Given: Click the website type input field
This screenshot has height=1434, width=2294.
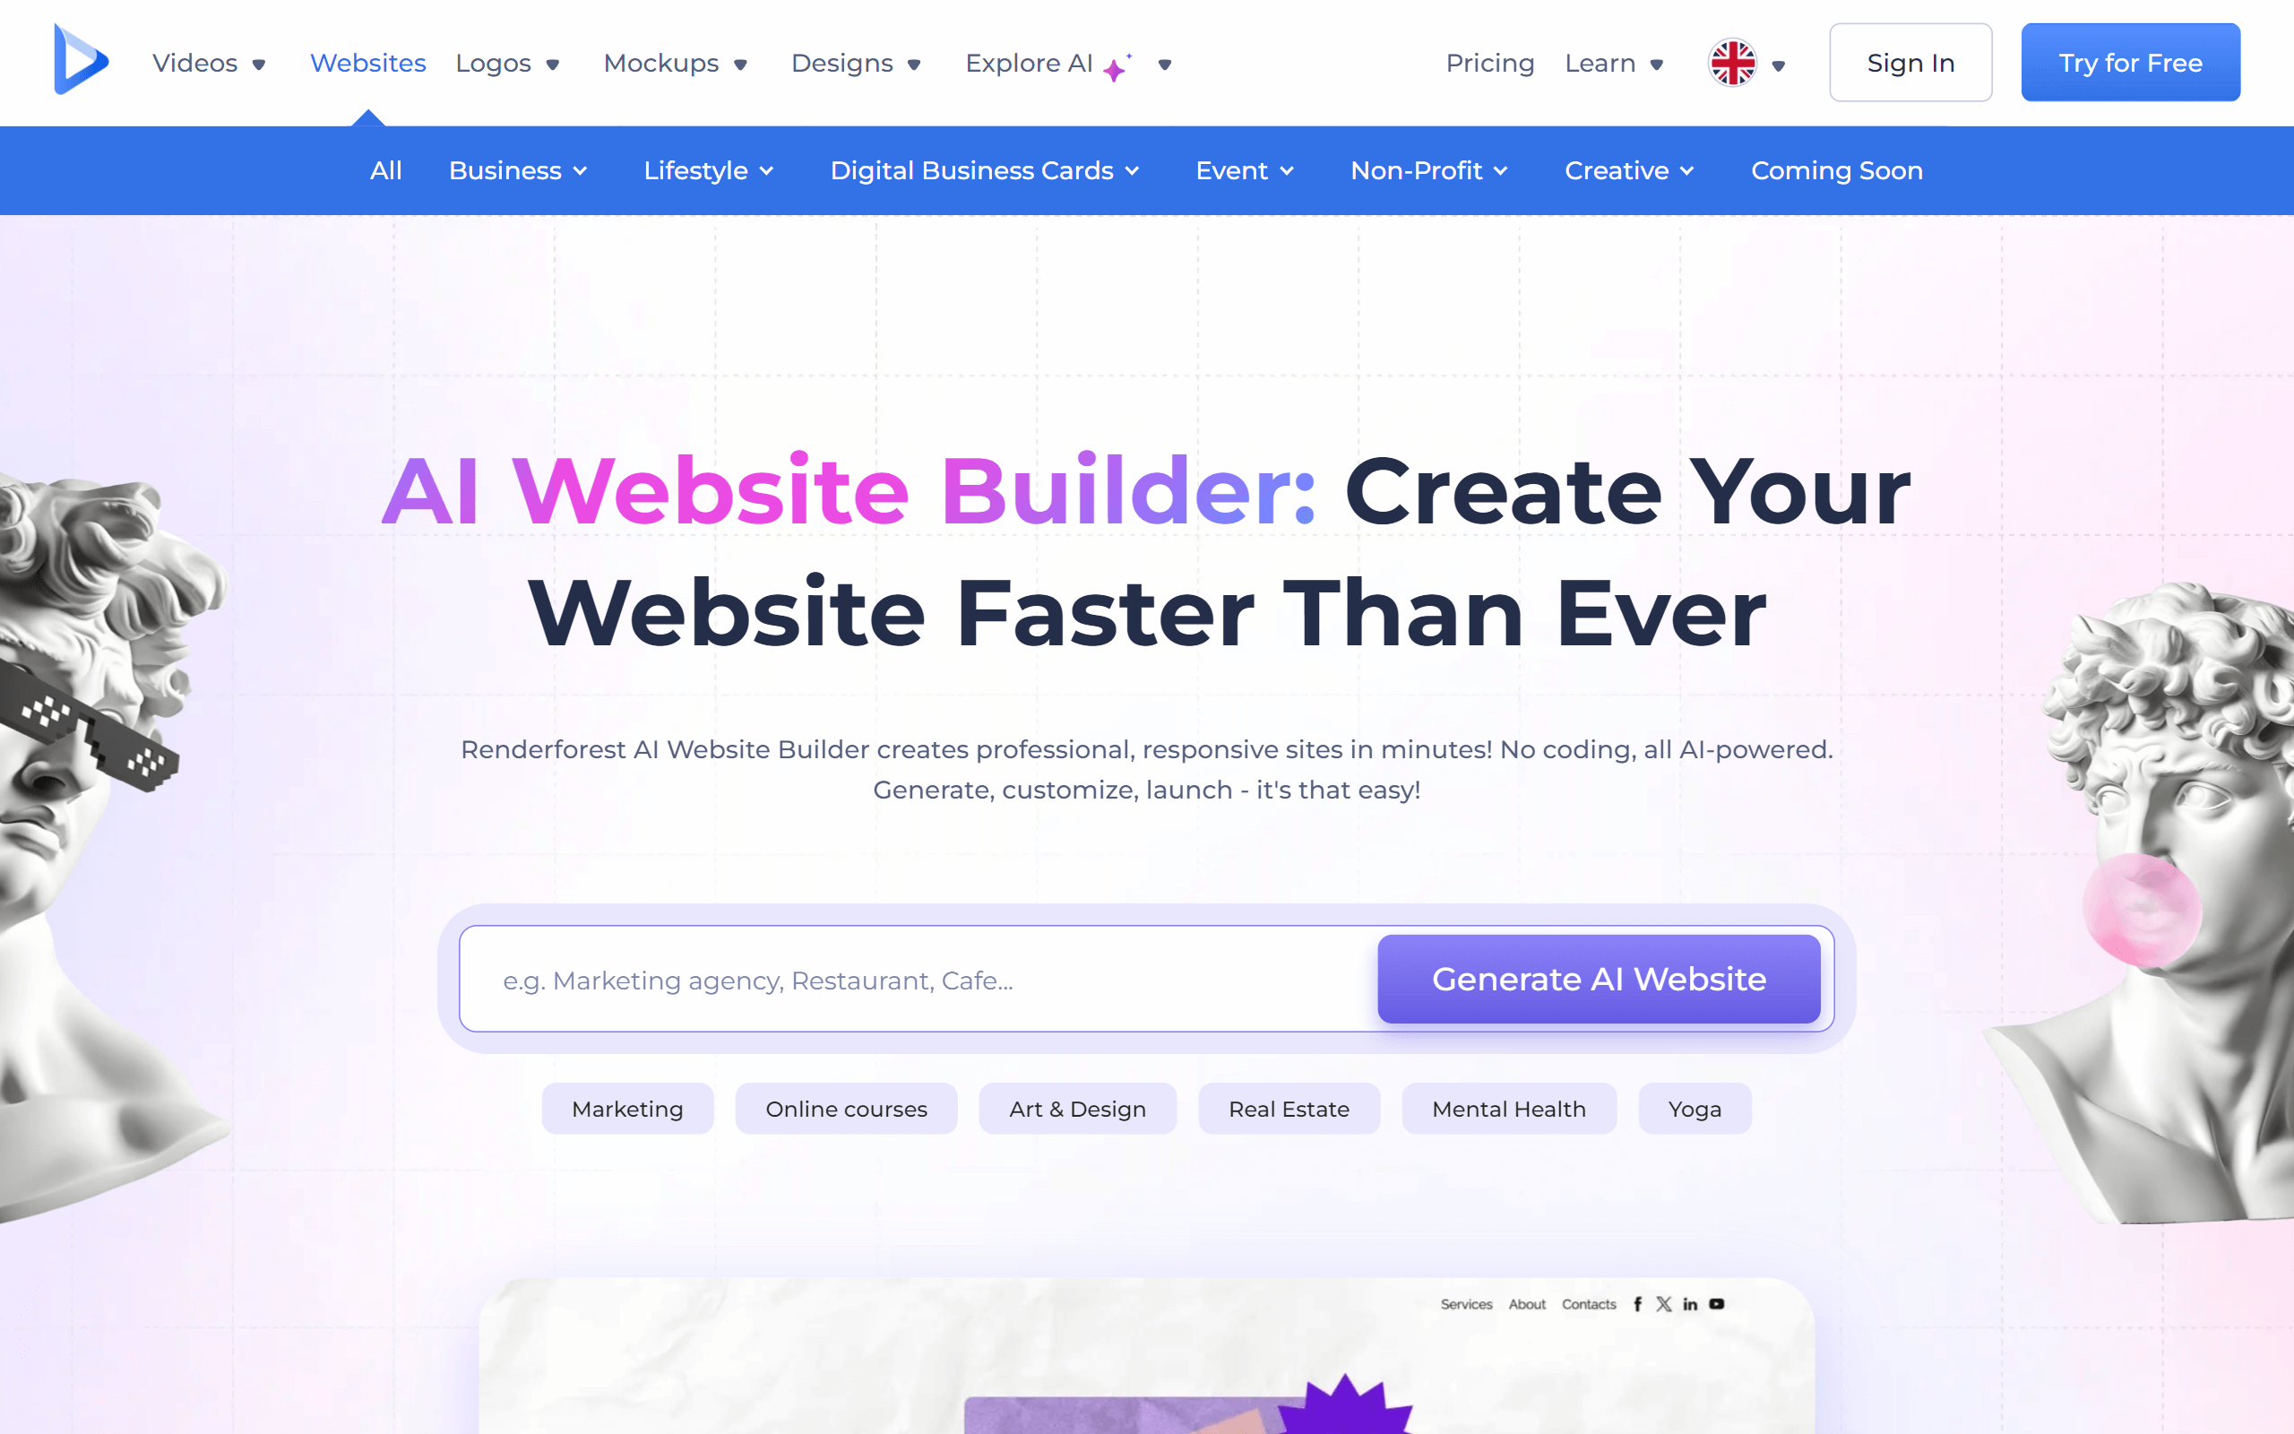Looking at the screenshot, I should (918, 978).
